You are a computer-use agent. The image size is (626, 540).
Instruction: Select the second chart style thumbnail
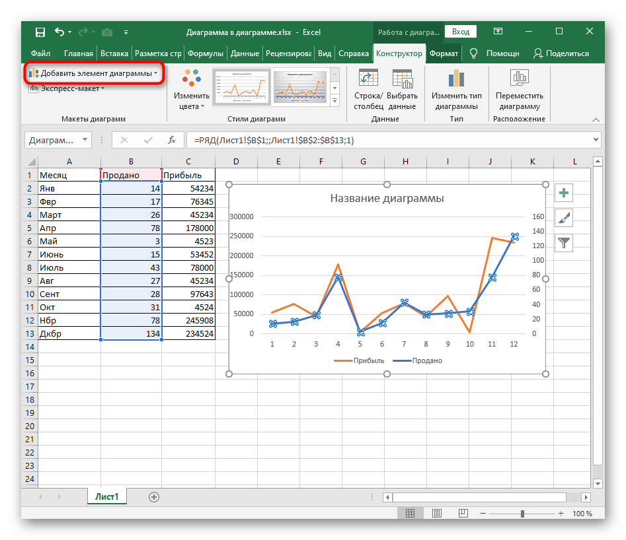click(300, 86)
